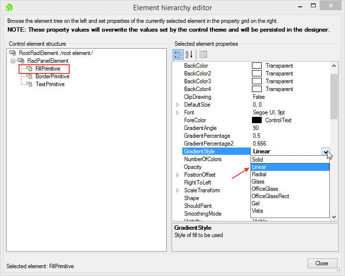
Task: Select the BorderPrimitive tree item
Action: (52, 76)
